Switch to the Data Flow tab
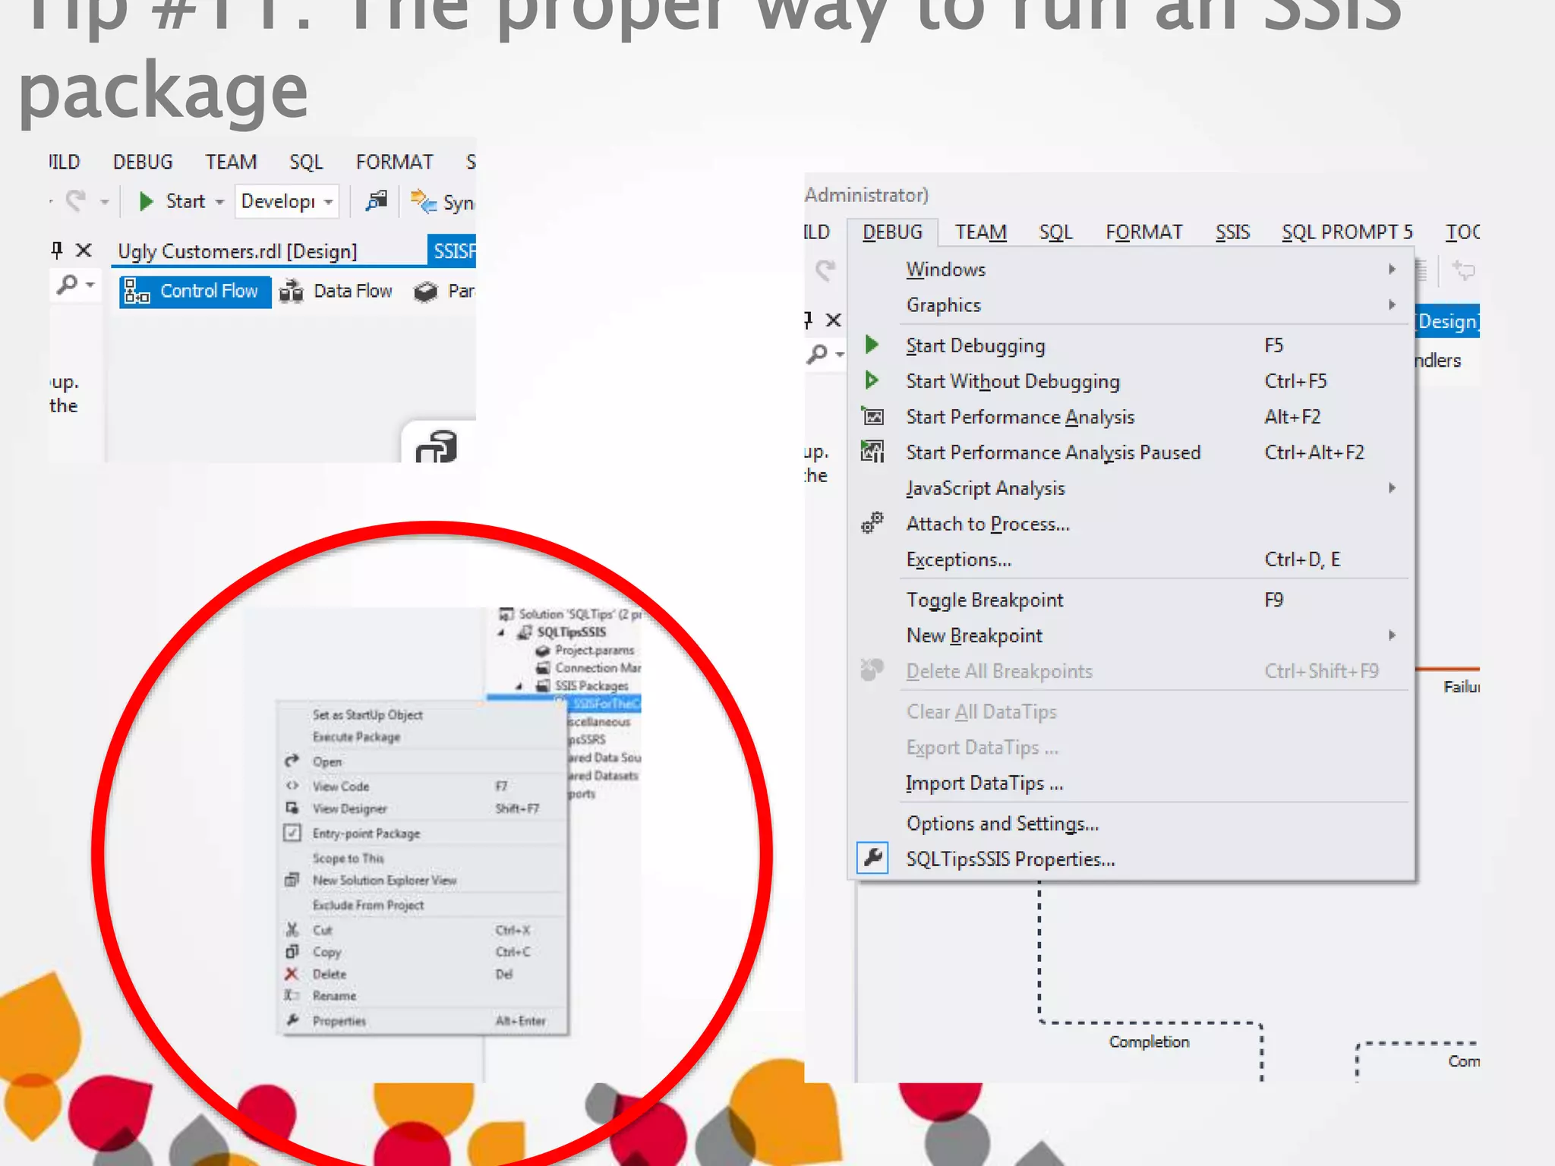The width and height of the screenshot is (1555, 1166). [x=336, y=291]
